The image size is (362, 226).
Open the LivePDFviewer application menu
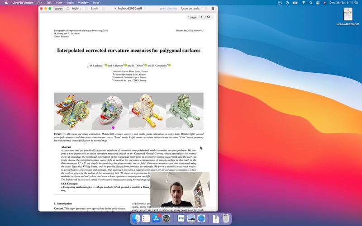(23, 3)
